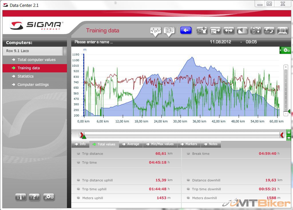
Task: Open settings with the gears icon bottom-left
Action: click(x=49, y=197)
